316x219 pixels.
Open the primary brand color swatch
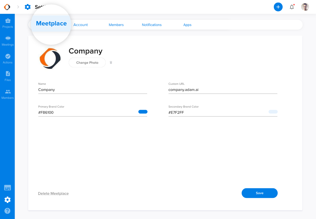coord(143,112)
